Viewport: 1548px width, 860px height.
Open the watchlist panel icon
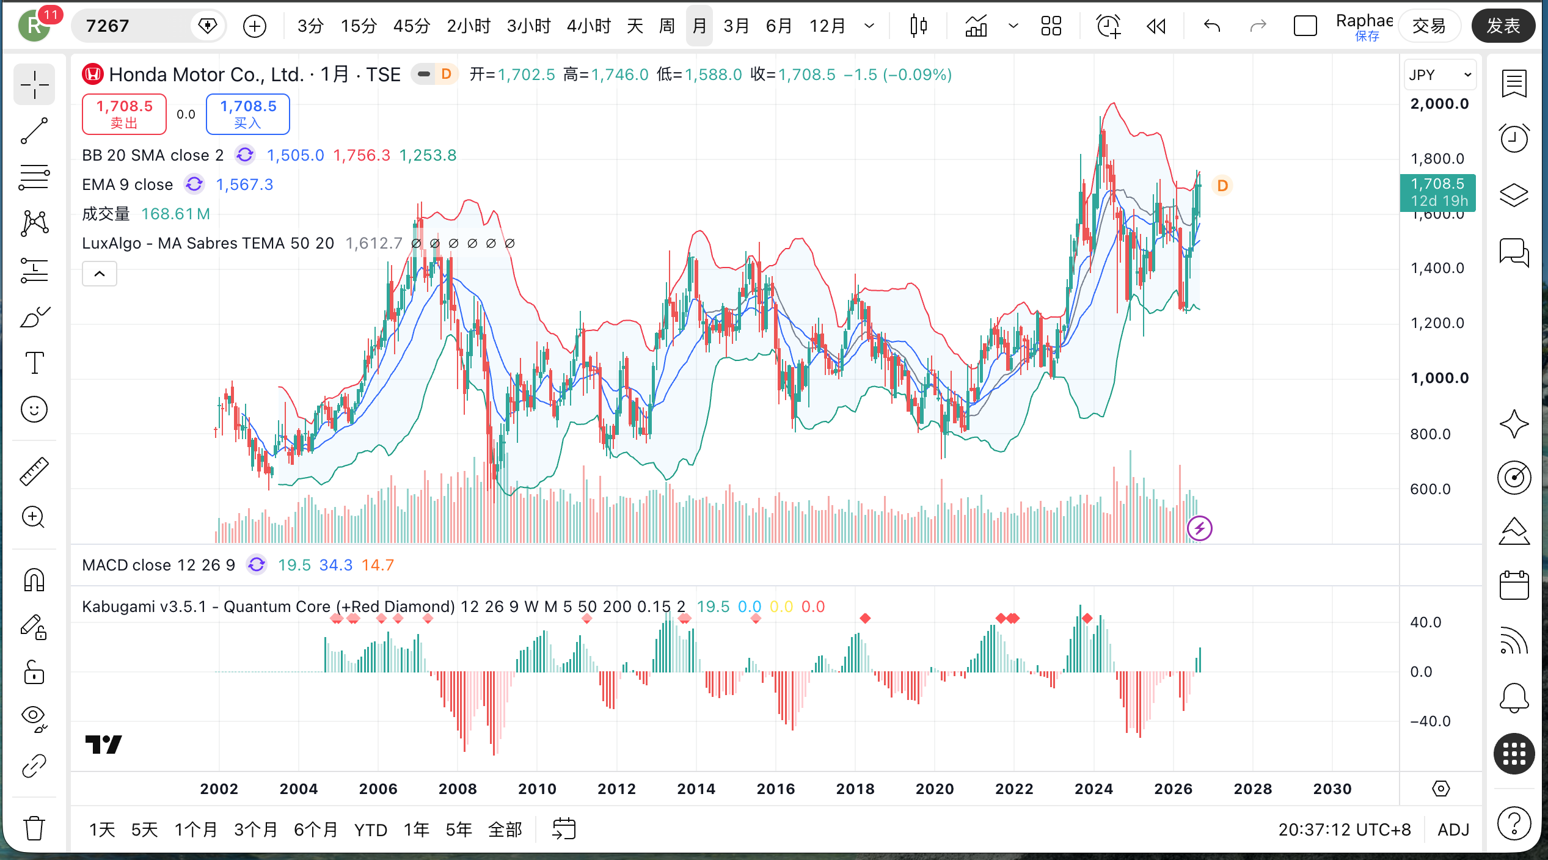point(1514,83)
